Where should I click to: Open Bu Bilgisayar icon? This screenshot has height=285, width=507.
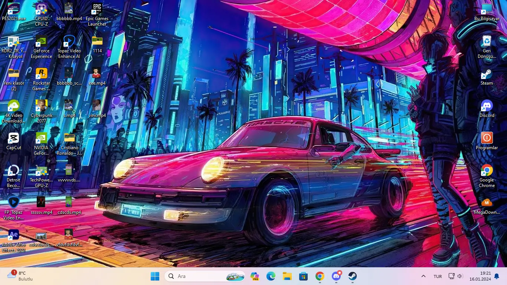(x=487, y=12)
